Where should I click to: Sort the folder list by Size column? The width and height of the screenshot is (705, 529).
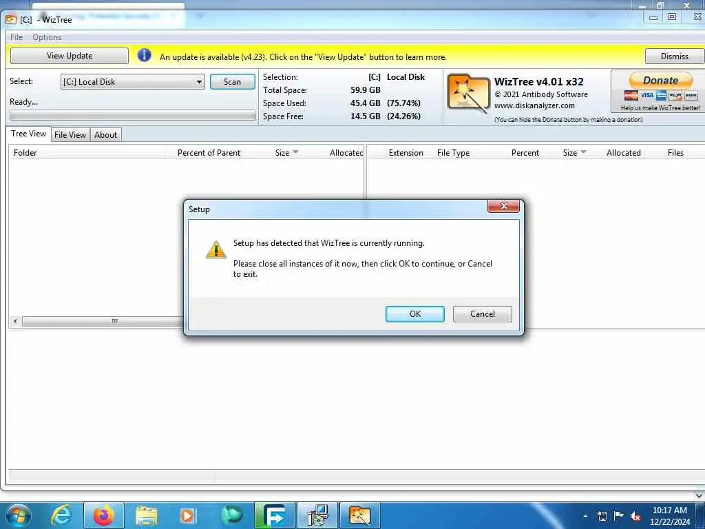coord(282,153)
